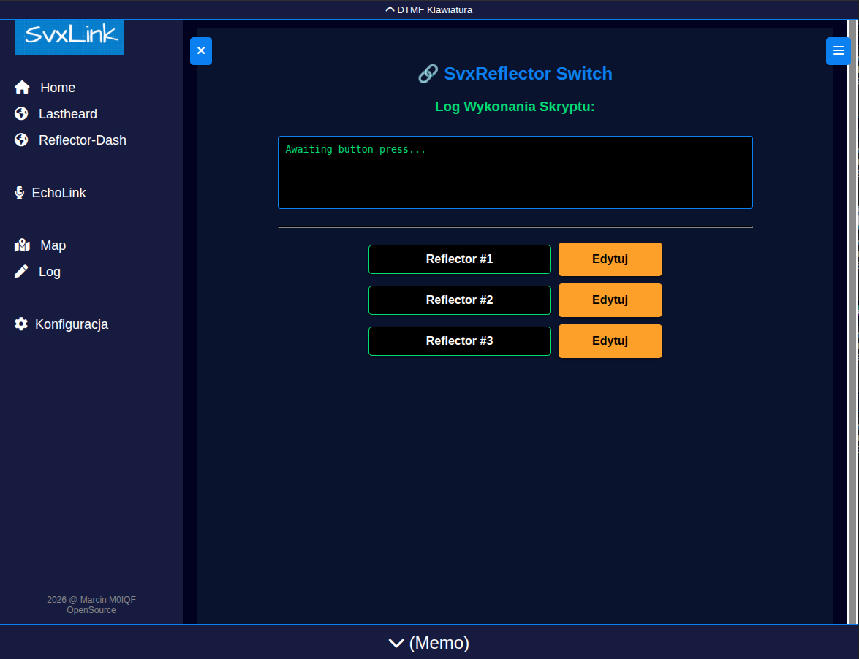Click Edytuj next to Reflector #1
Image resolution: width=859 pixels, height=659 pixels.
pyautogui.click(x=610, y=259)
